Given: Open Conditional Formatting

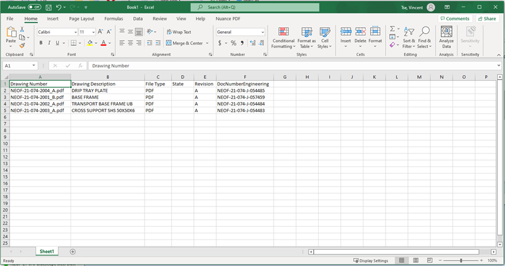Looking at the screenshot, I should pos(283,38).
